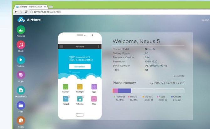Image resolution: width=210 pixels, height=129 pixels.
Task: Click the serial number 0376b129437f31ce
Action: click(x=156, y=66)
